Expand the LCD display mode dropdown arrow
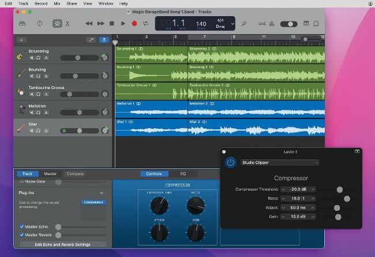 [x=232, y=23]
